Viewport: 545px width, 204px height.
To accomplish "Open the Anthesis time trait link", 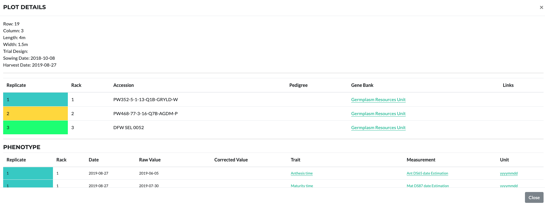I will pos(302,173).
